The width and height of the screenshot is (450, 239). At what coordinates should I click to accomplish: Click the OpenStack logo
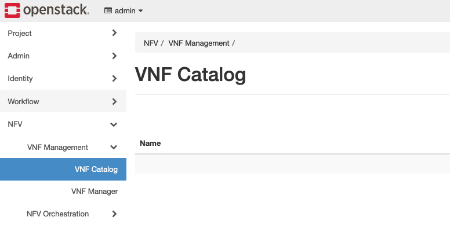[x=47, y=10]
